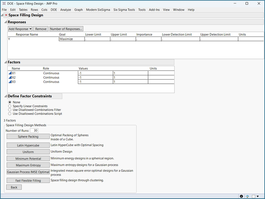Image resolution: width=265 pixels, height=199 pixels.
Task: Click the status bar white square box
Action: [x=253, y=196]
